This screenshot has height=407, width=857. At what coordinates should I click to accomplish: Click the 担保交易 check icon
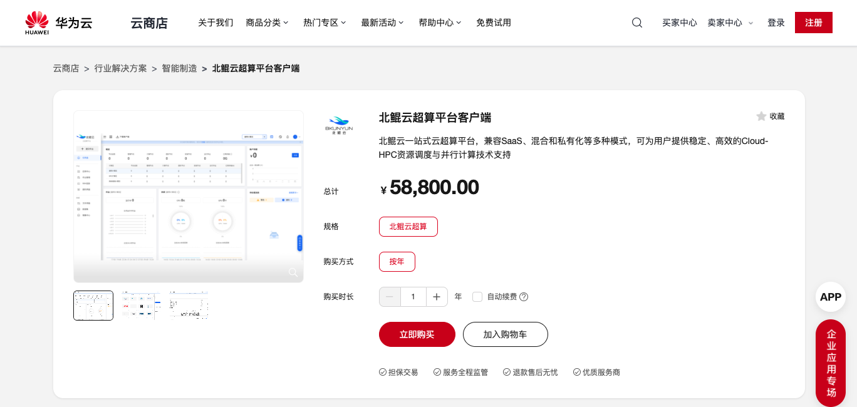(x=383, y=372)
